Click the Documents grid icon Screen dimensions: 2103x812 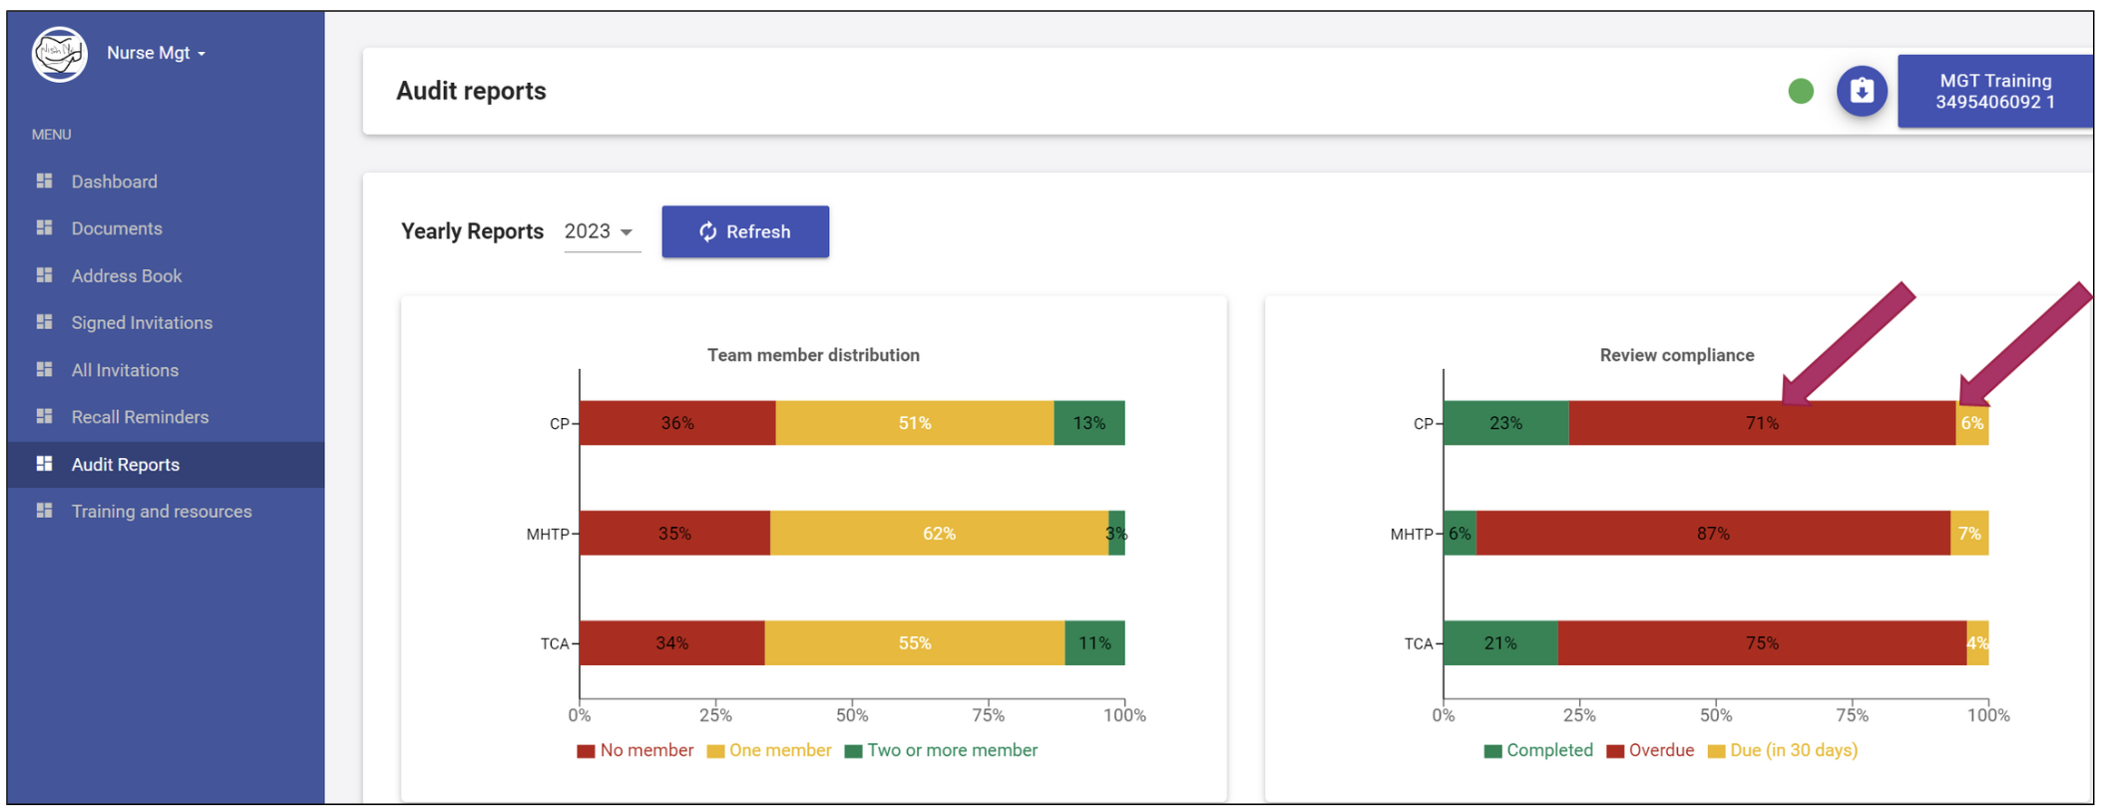[44, 227]
